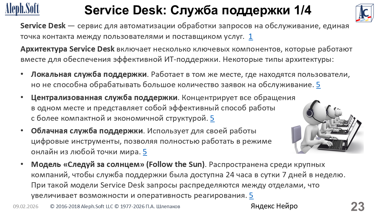The height and width of the screenshot is (212, 378).
Task: Click the slide title "Service Desk: Служба поддержки 1/4"
Action: [x=198, y=10]
